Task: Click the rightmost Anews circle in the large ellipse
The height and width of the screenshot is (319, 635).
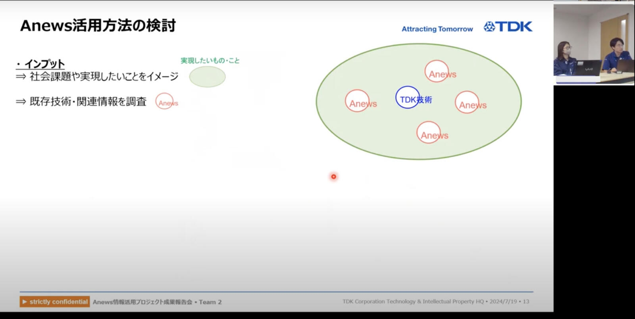Action: 467,102
